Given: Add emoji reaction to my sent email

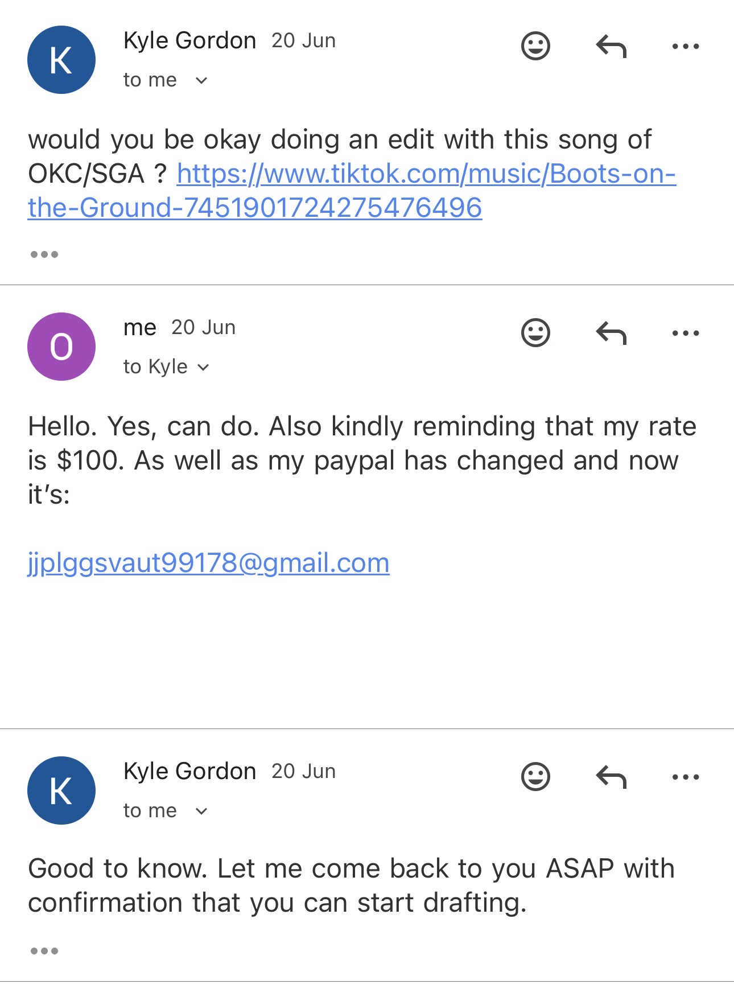Looking at the screenshot, I should [x=535, y=333].
